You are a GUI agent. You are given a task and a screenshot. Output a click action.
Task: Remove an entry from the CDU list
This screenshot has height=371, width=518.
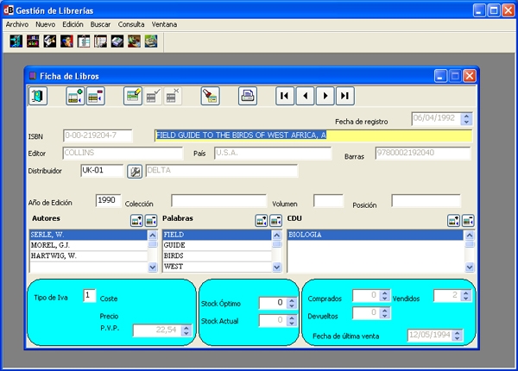tap(467, 220)
